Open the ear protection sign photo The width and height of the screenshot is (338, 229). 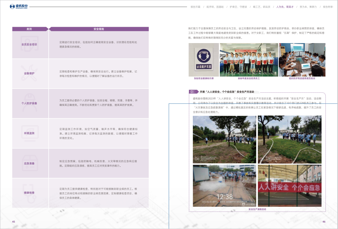point(203,60)
